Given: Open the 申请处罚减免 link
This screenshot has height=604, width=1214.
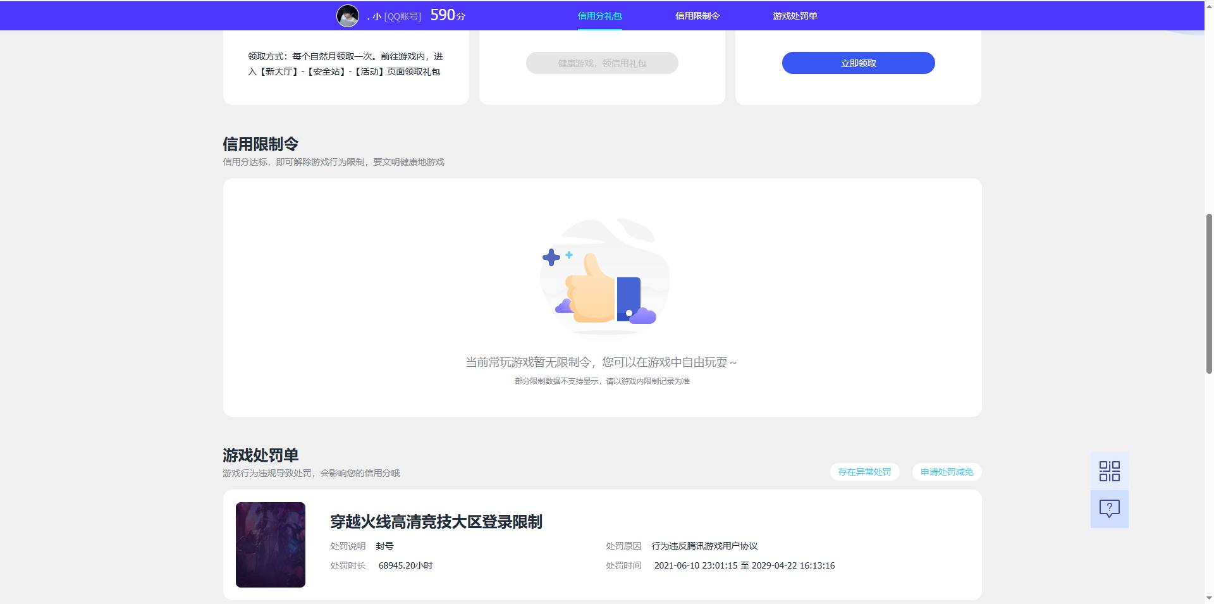Looking at the screenshot, I should point(947,472).
